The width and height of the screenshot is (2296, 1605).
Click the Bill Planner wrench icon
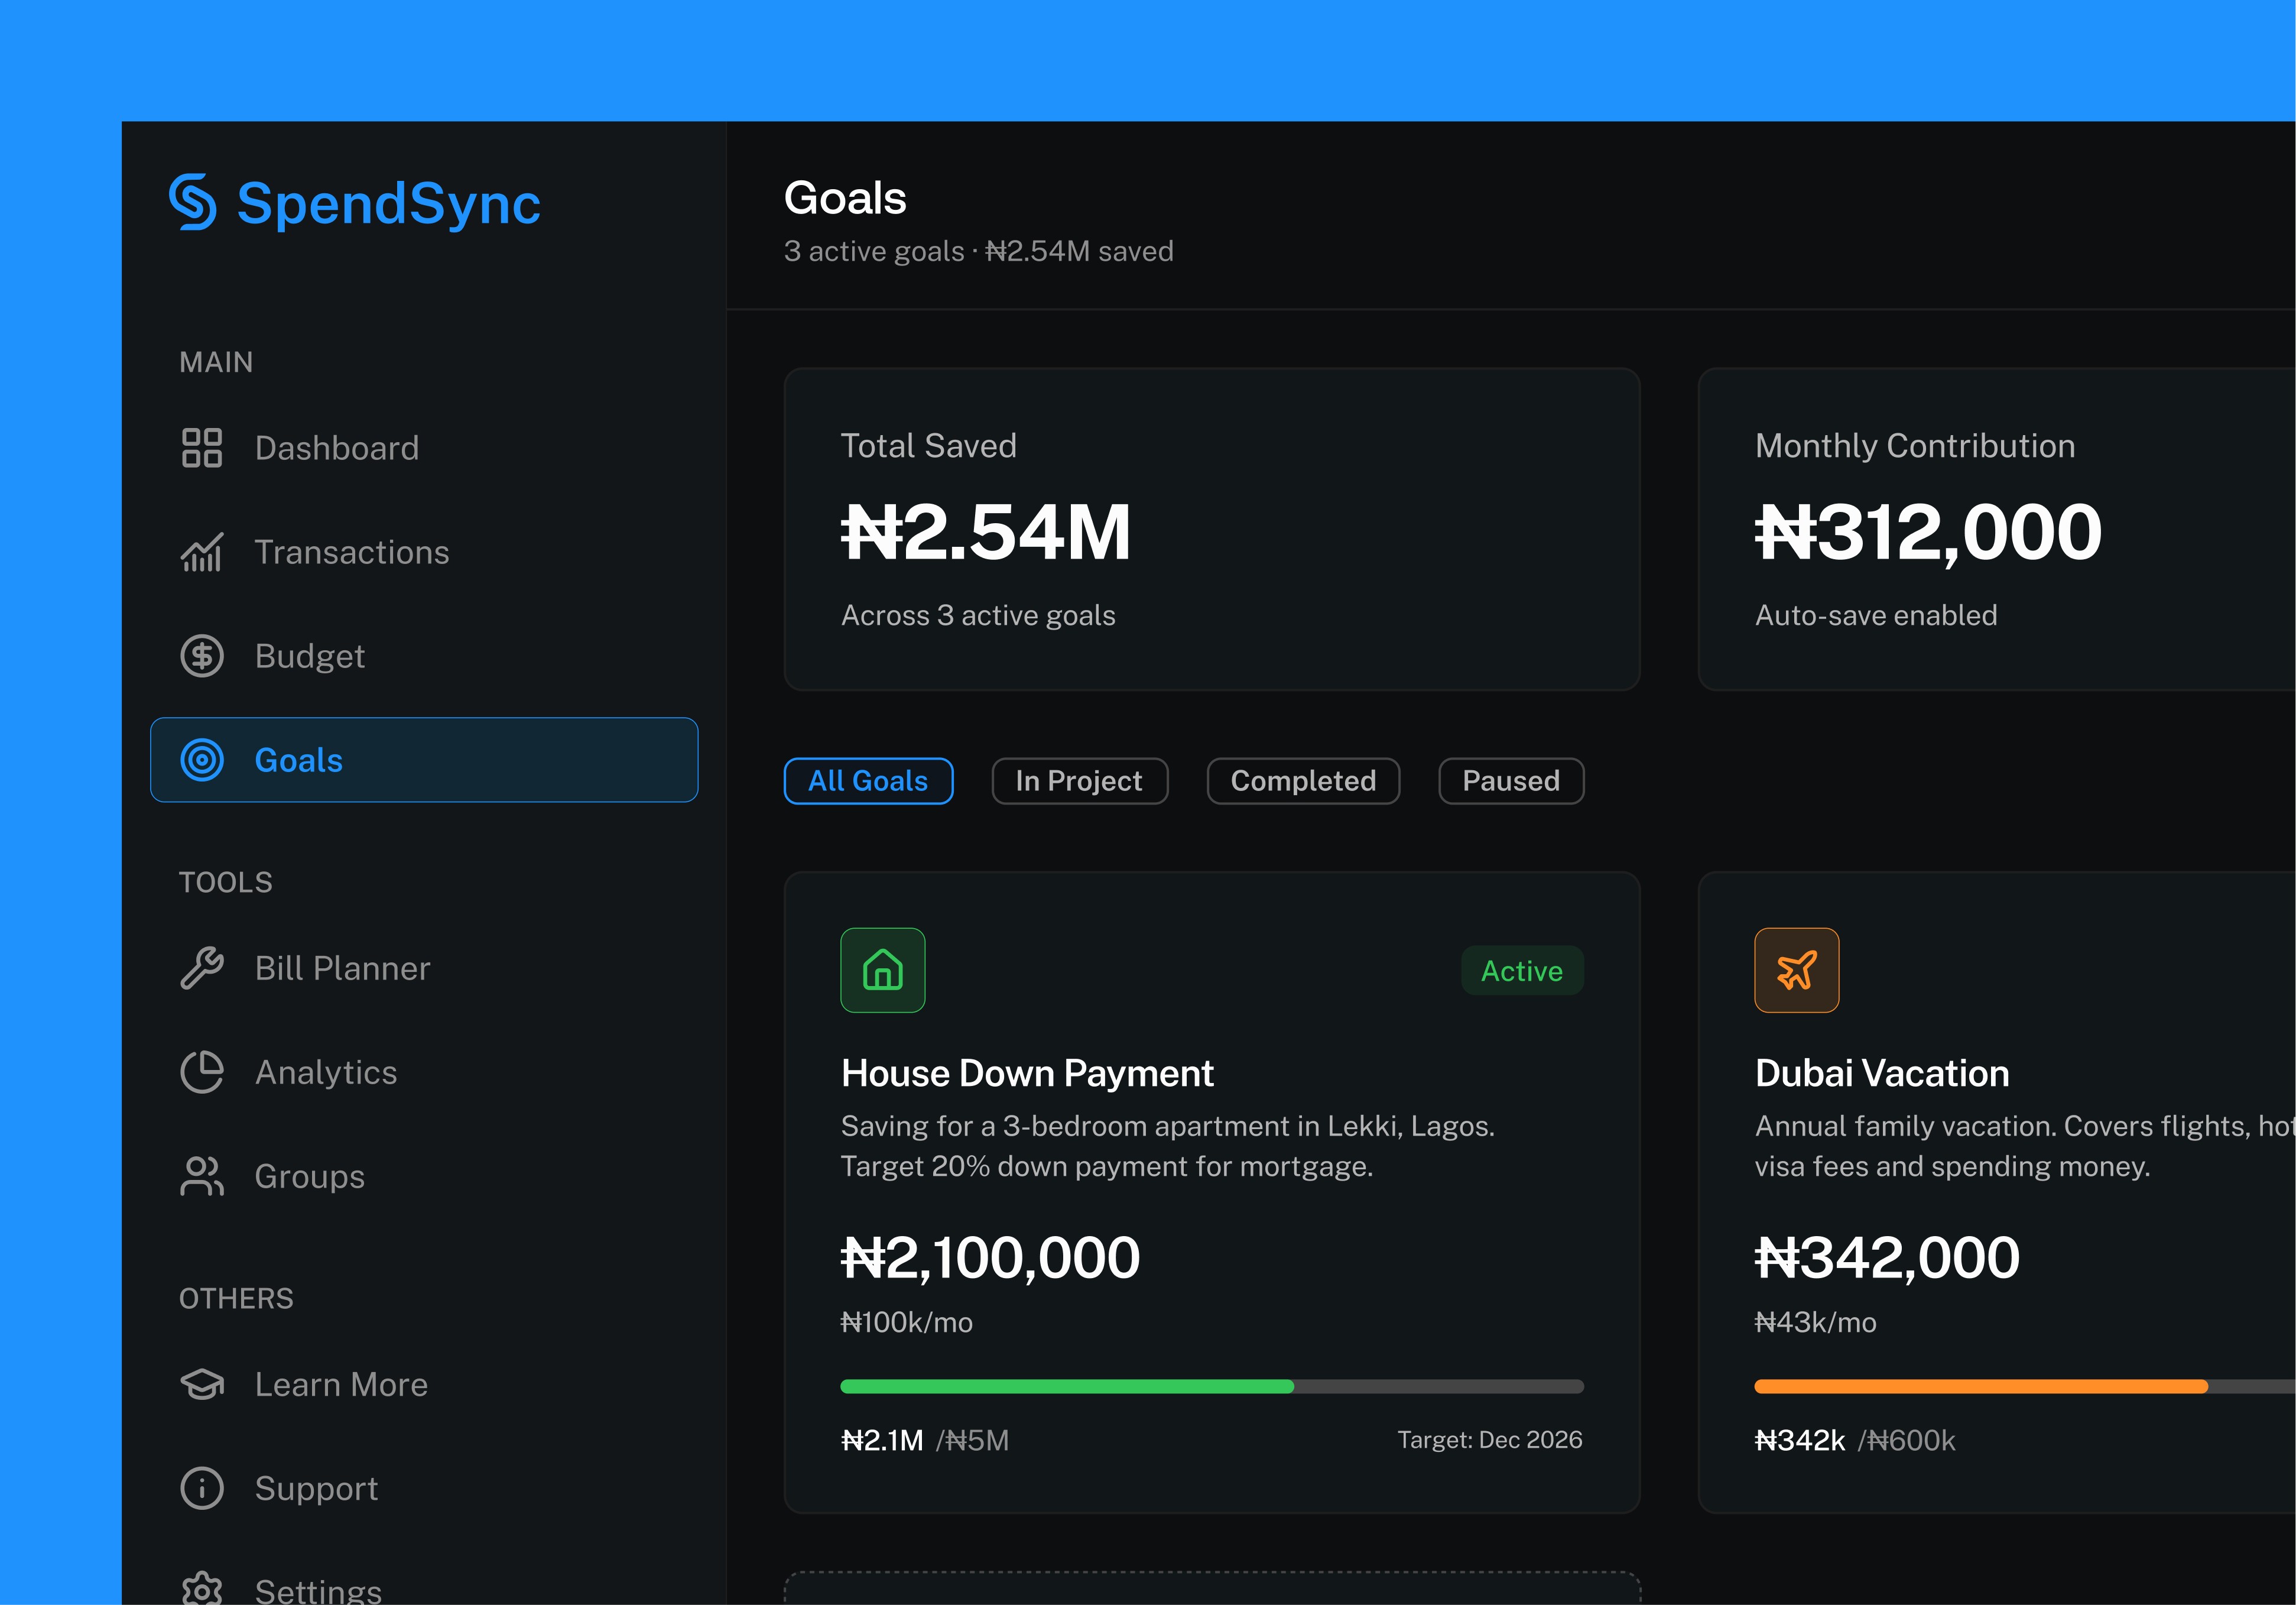pyautogui.click(x=201, y=968)
